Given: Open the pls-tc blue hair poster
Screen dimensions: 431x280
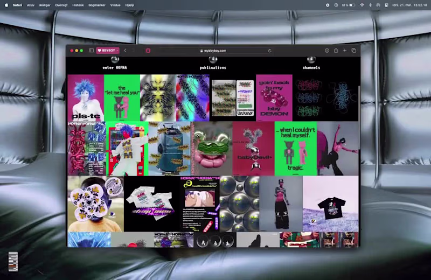Looking at the screenshot, I should [x=86, y=98].
